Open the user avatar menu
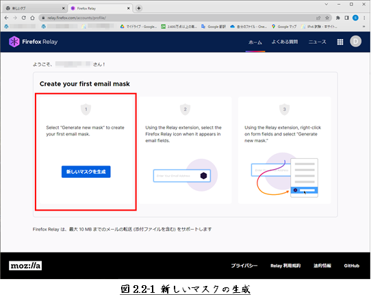Viewport: 371px width, 301px height. click(356, 42)
